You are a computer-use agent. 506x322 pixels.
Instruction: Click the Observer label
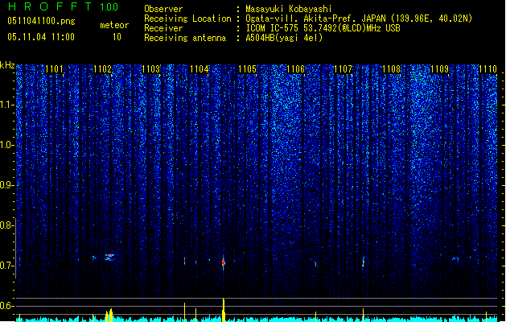click(x=163, y=9)
